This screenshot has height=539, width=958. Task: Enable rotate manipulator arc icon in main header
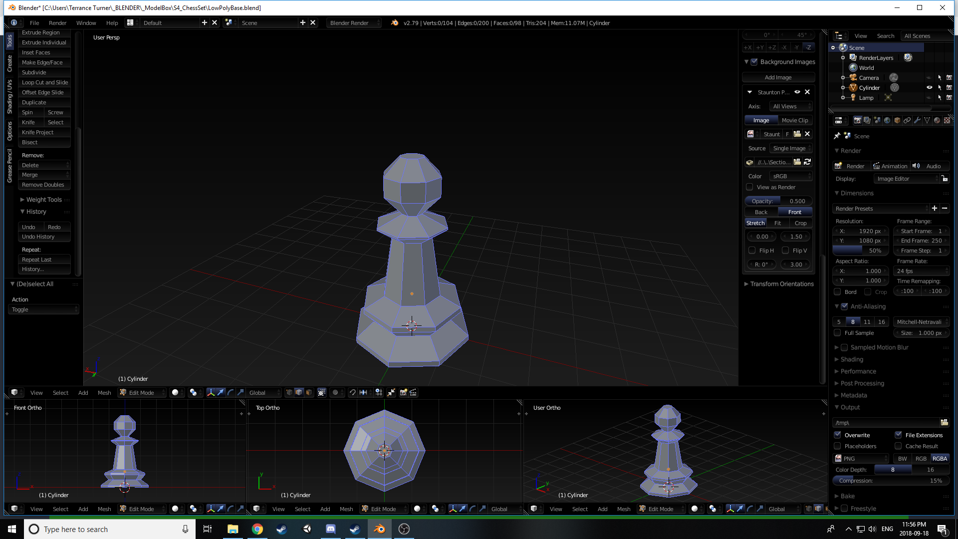click(231, 393)
